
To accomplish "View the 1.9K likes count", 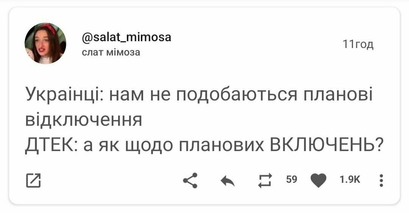I will (350, 180).
